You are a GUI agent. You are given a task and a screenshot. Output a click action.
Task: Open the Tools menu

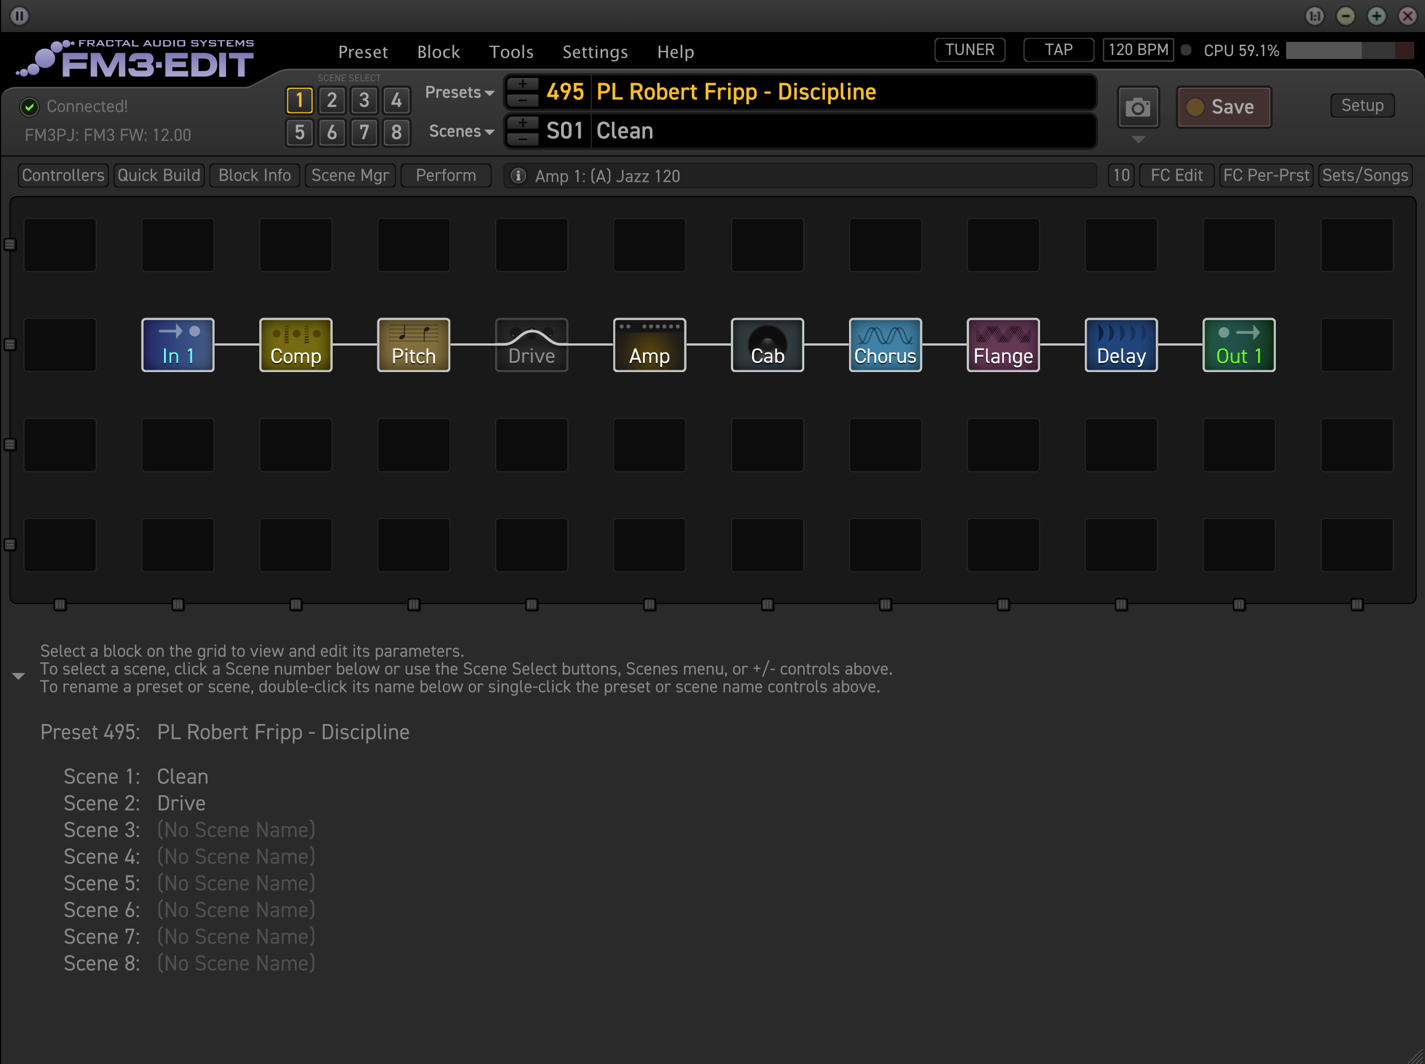click(510, 52)
